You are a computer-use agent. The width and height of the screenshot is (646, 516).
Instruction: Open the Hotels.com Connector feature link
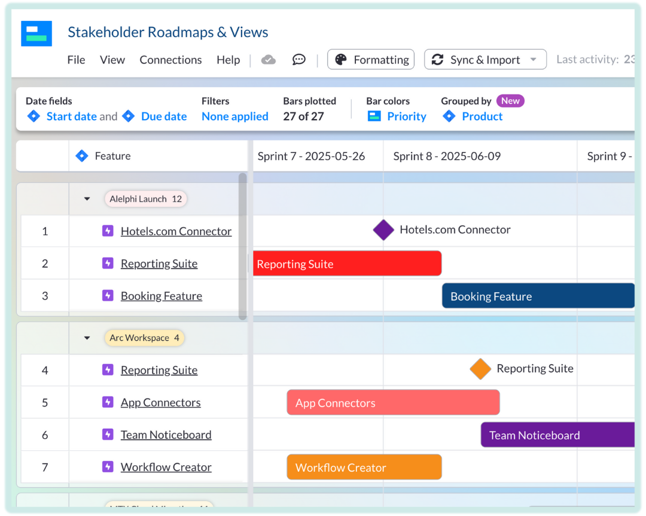point(176,231)
